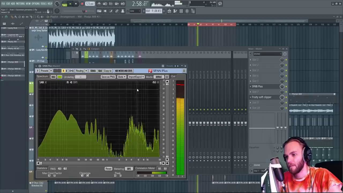This screenshot has height=193, width=343.
Task: Open the Import/Export dropdown
Action: pyautogui.click(x=136, y=77)
